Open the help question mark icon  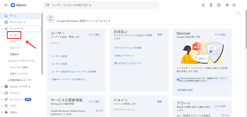point(219,5)
